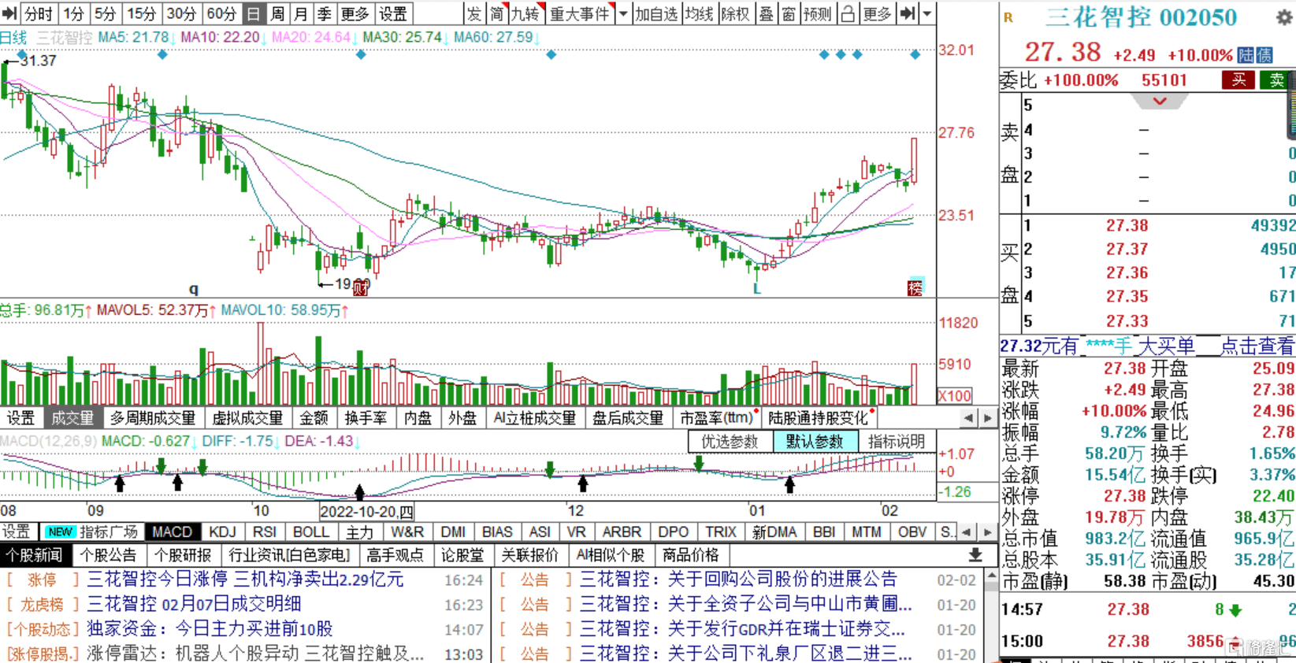
Task: Open the 更多 tools menu near lock icon
Action: pos(877,13)
